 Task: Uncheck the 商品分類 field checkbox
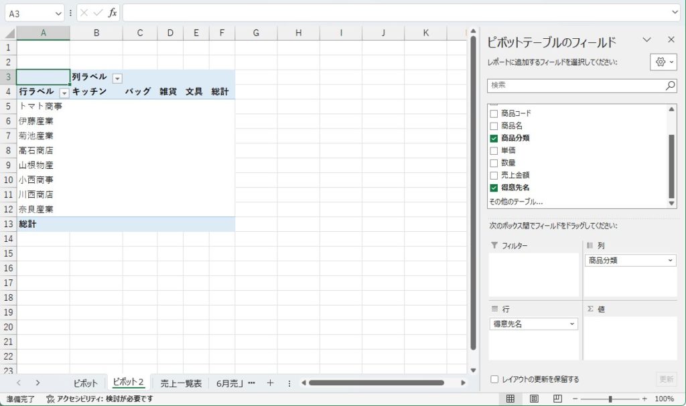(x=494, y=138)
